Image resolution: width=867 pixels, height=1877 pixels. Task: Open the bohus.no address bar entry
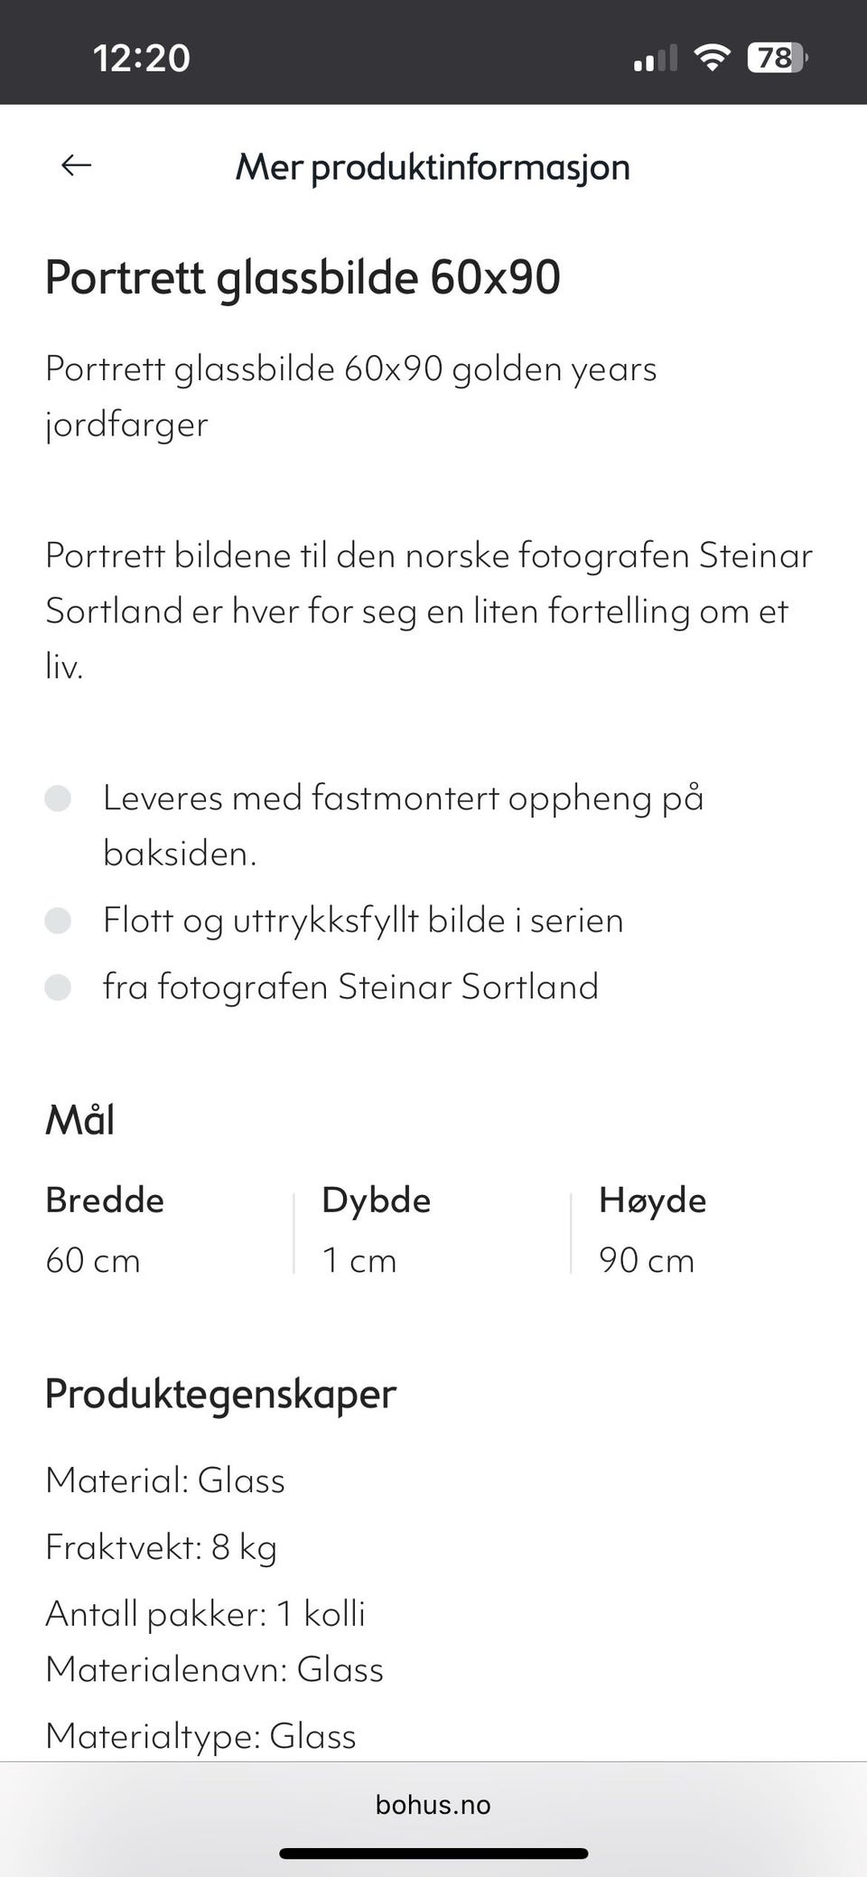coord(433,1805)
